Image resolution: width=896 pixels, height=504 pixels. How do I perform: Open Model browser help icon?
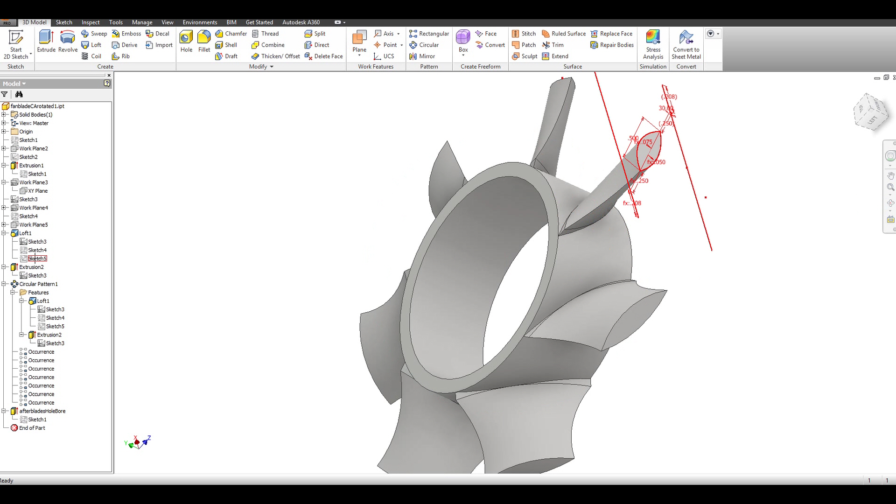coord(107,83)
